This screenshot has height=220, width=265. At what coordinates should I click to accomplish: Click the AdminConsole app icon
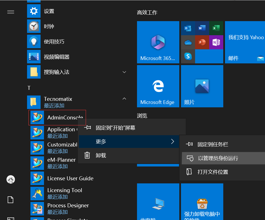point(37,117)
